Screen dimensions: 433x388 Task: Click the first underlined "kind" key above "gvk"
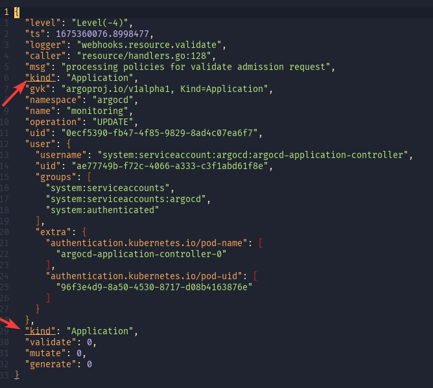40,78
